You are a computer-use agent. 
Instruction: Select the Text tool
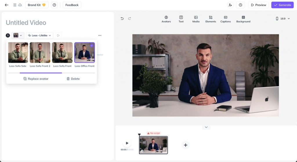[x=181, y=19]
